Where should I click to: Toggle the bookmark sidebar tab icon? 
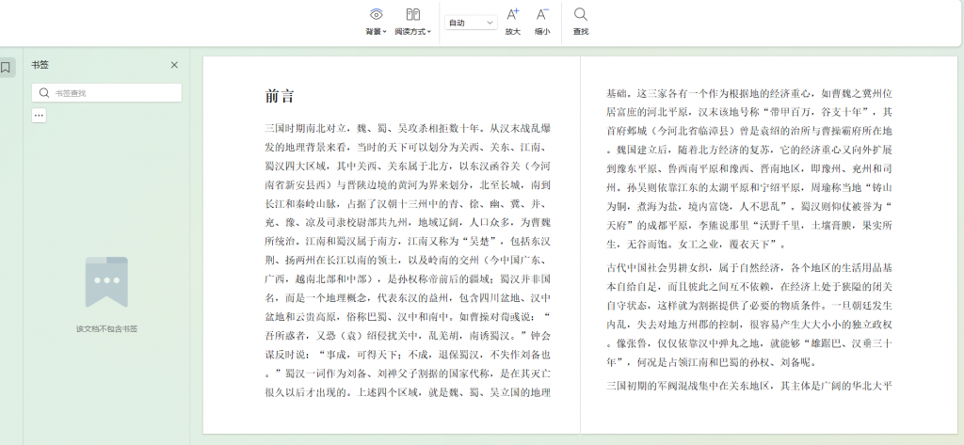tap(6, 68)
